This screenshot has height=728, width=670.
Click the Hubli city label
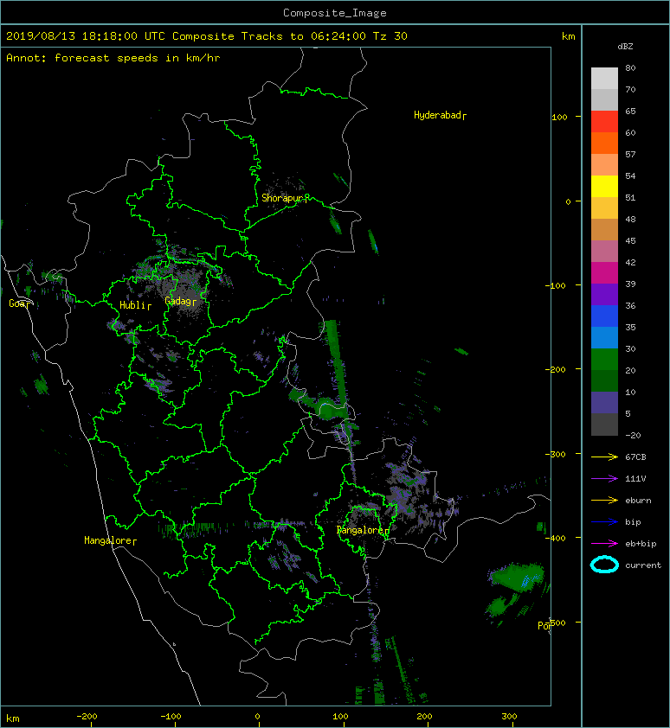pyautogui.click(x=133, y=305)
